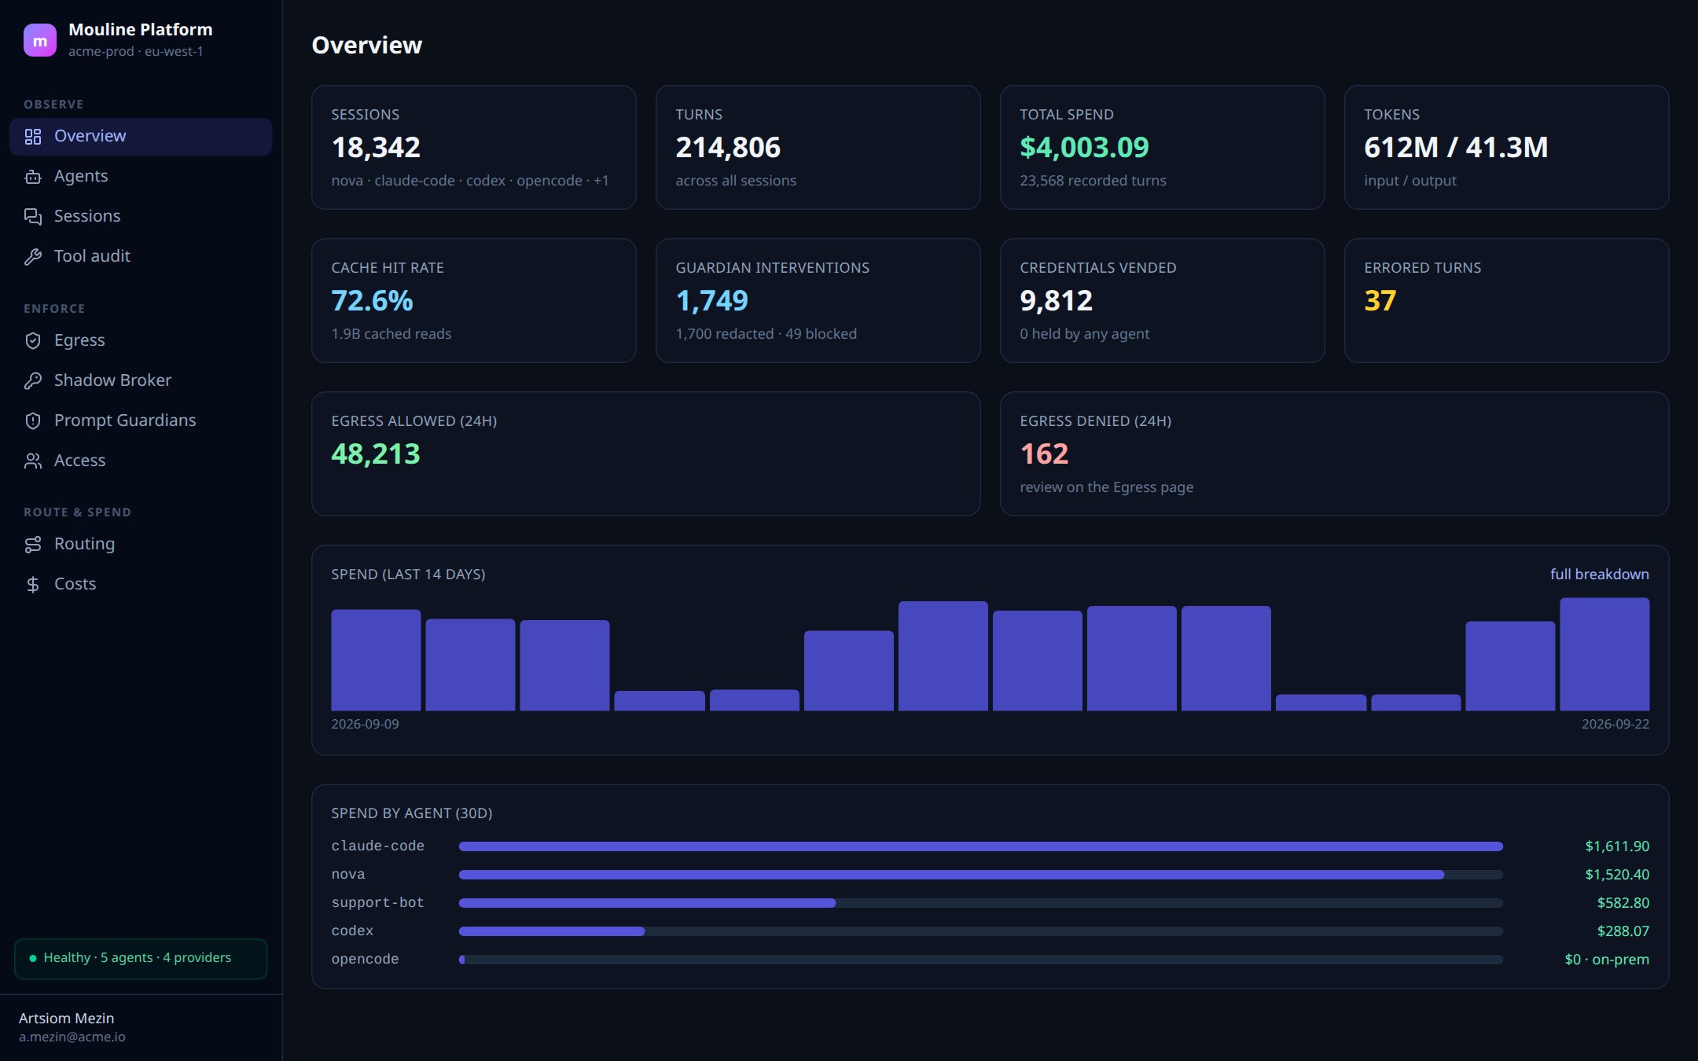Image resolution: width=1698 pixels, height=1061 pixels.
Task: Click the Mouline Platform logo icon
Action: [39, 40]
